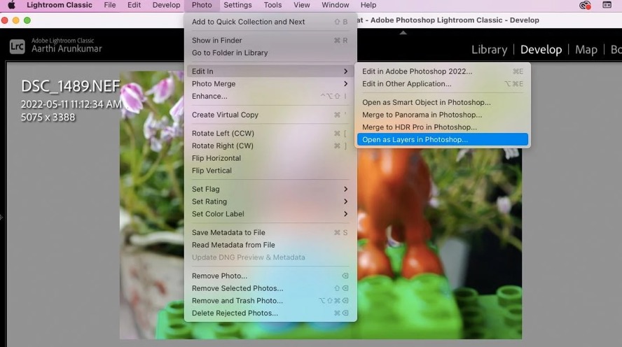Open the Apple menu
Image resolution: width=622 pixels, height=347 pixels.
click(x=11, y=5)
